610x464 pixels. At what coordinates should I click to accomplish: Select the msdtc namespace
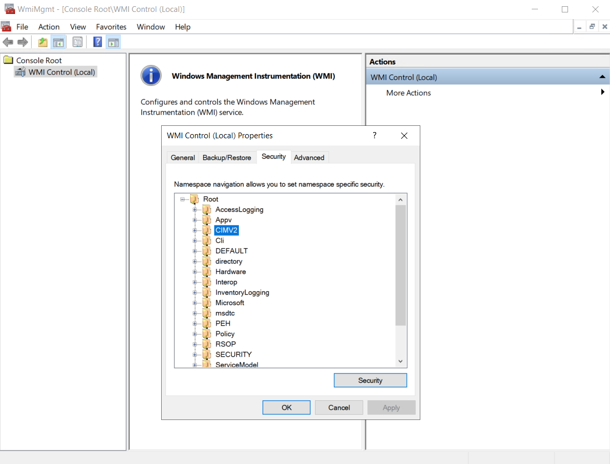coord(225,313)
